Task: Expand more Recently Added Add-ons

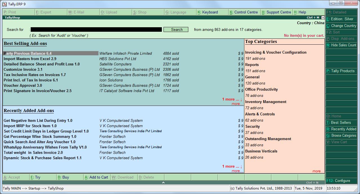Action: click(x=237, y=171)
